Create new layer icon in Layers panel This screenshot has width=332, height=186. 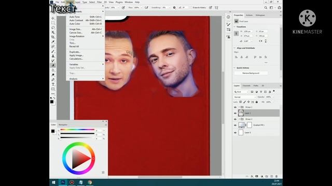(x=271, y=176)
